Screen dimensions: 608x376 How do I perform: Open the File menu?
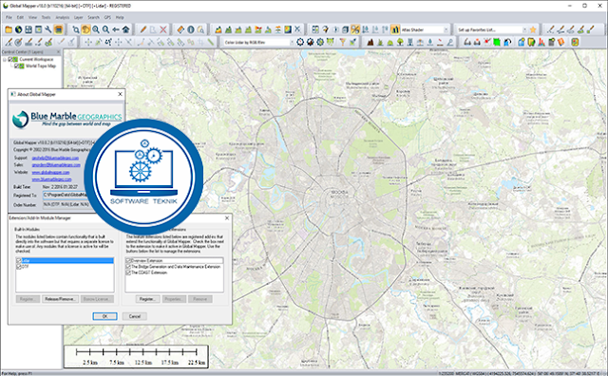(9, 17)
